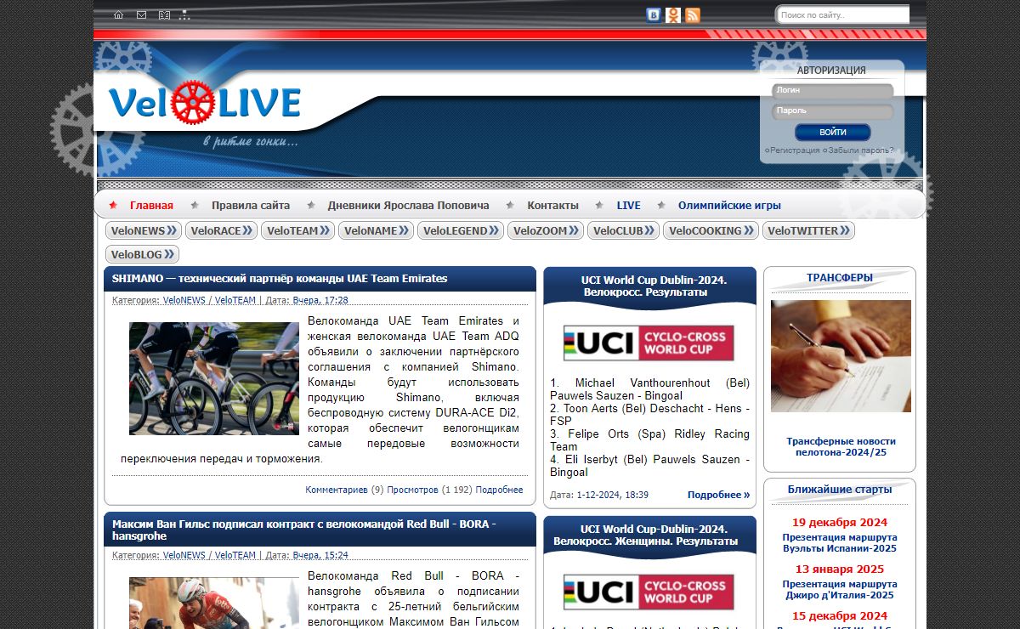
Task: Click the date 15 декабря 2024
Action: (x=840, y=616)
